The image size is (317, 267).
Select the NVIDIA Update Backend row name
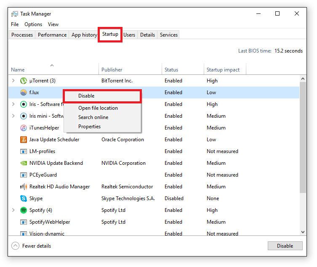(56, 163)
